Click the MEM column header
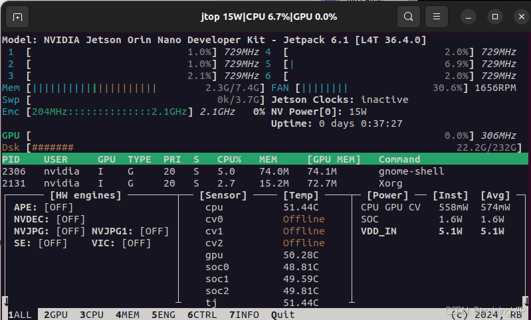The image size is (531, 320). (268, 159)
